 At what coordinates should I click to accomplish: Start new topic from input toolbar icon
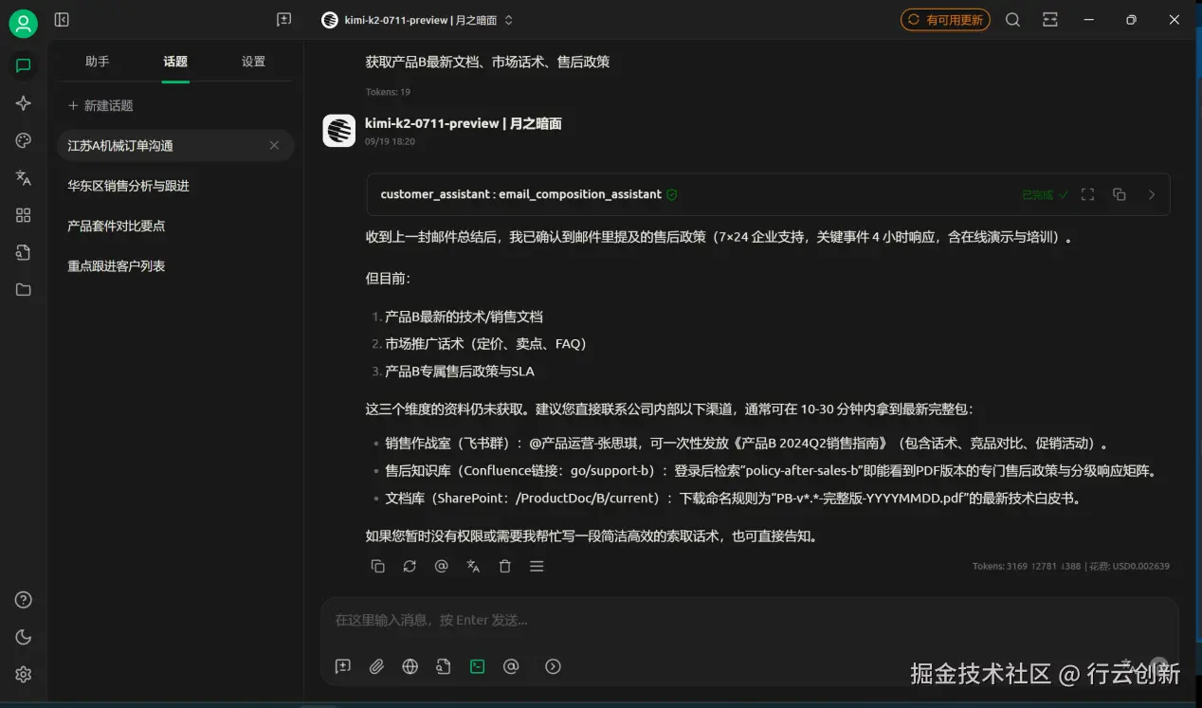[343, 666]
